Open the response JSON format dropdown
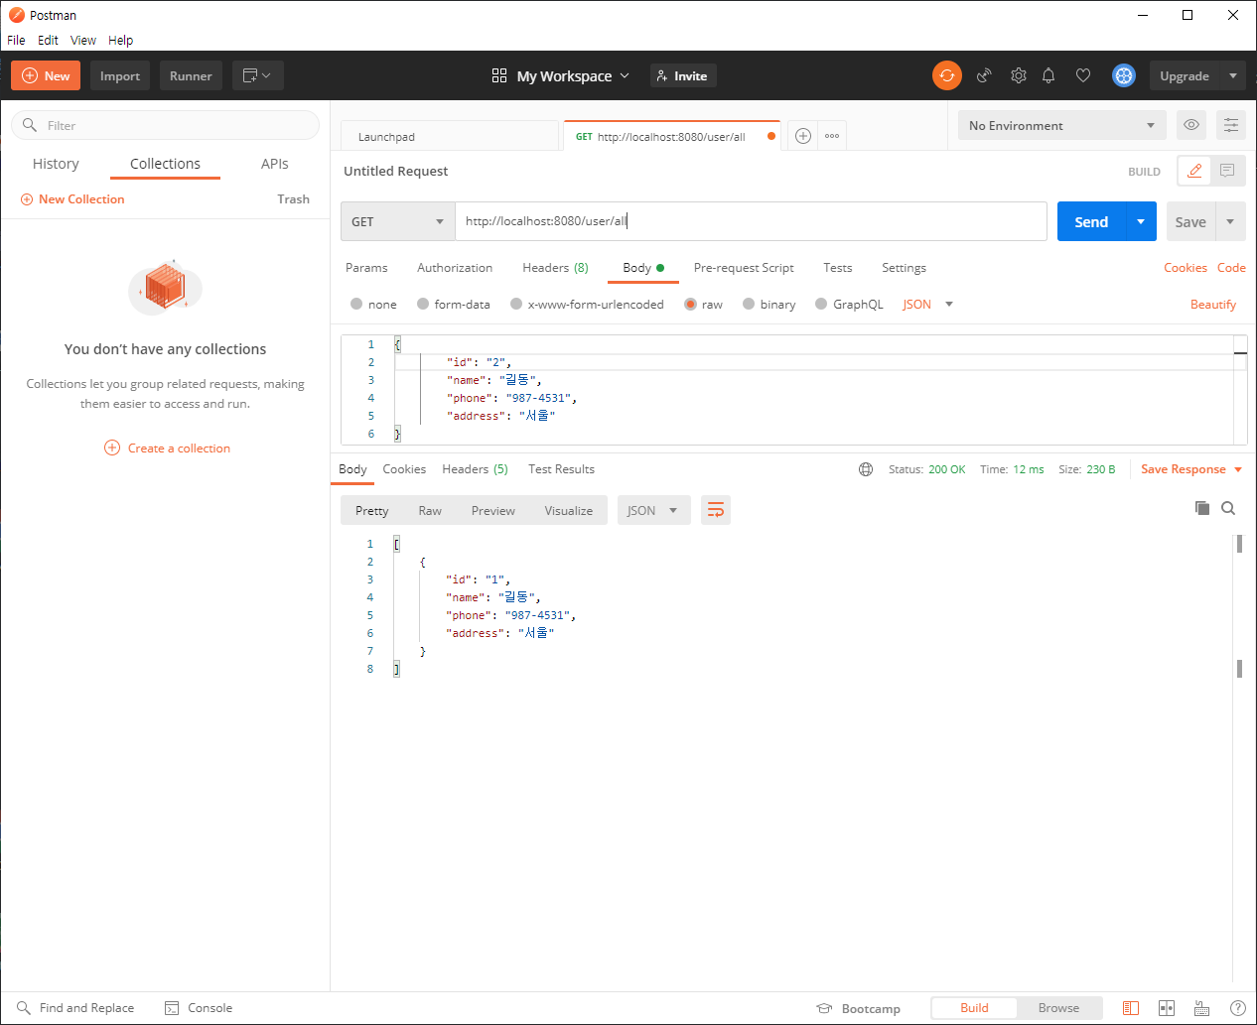 point(654,510)
